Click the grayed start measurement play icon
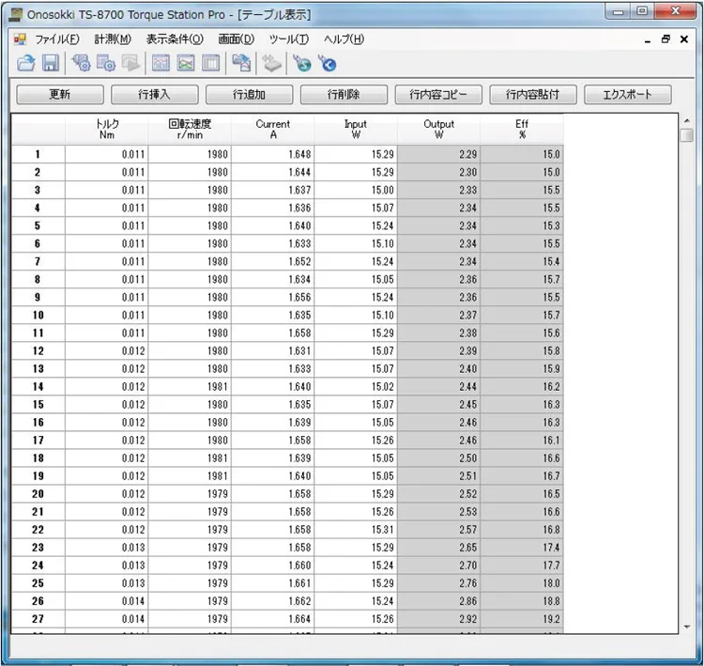The height and width of the screenshot is (666, 704). [130, 63]
